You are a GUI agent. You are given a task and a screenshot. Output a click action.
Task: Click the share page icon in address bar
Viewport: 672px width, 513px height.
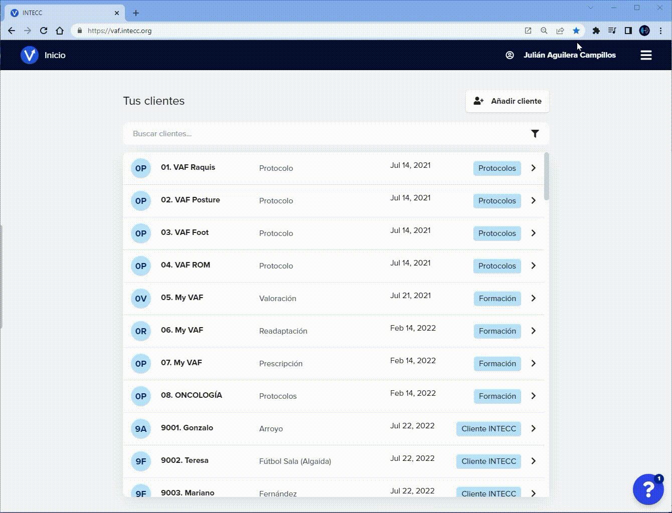pyautogui.click(x=560, y=31)
